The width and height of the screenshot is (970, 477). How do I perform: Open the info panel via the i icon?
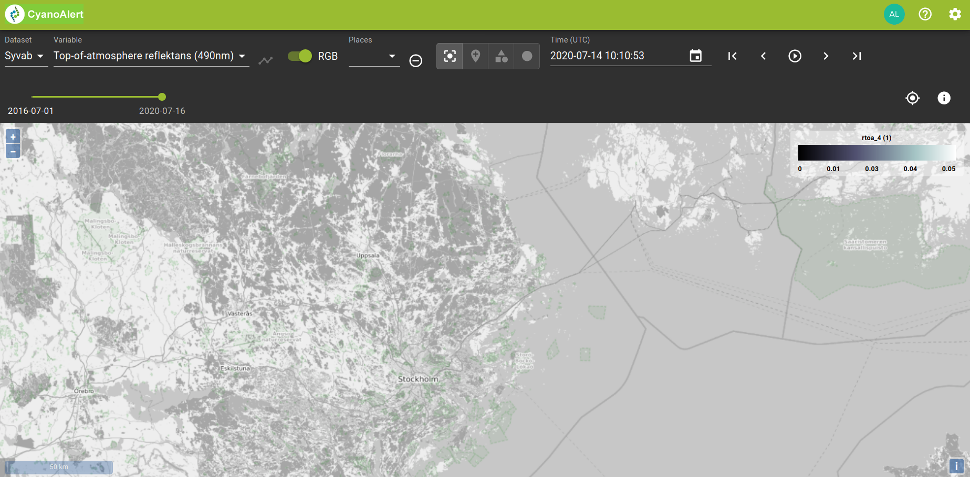[x=944, y=98]
